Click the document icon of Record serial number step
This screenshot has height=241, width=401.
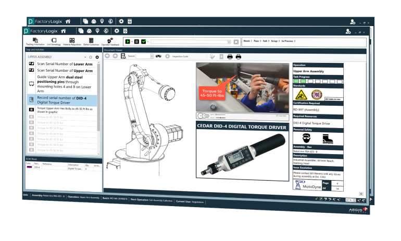(x=31, y=99)
